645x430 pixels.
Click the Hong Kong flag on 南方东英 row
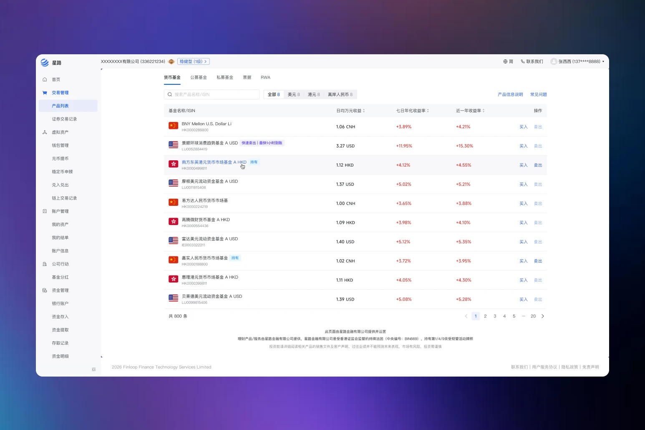pos(173,164)
